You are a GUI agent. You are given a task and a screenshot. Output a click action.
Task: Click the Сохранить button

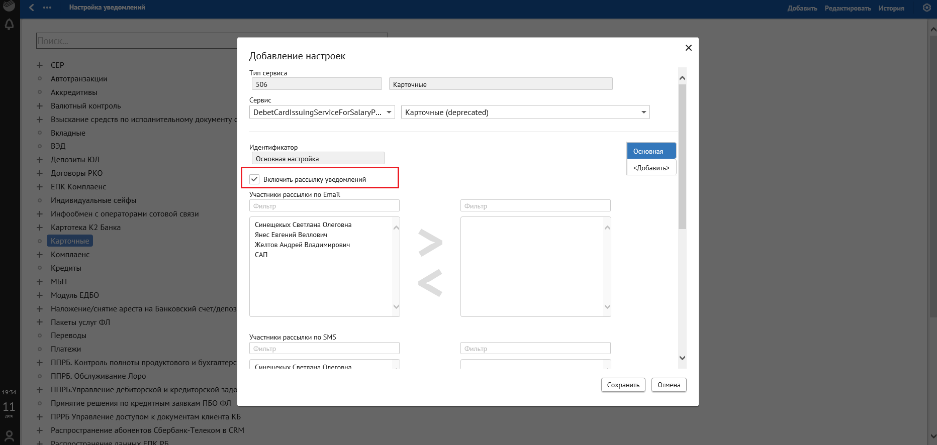[623, 385]
